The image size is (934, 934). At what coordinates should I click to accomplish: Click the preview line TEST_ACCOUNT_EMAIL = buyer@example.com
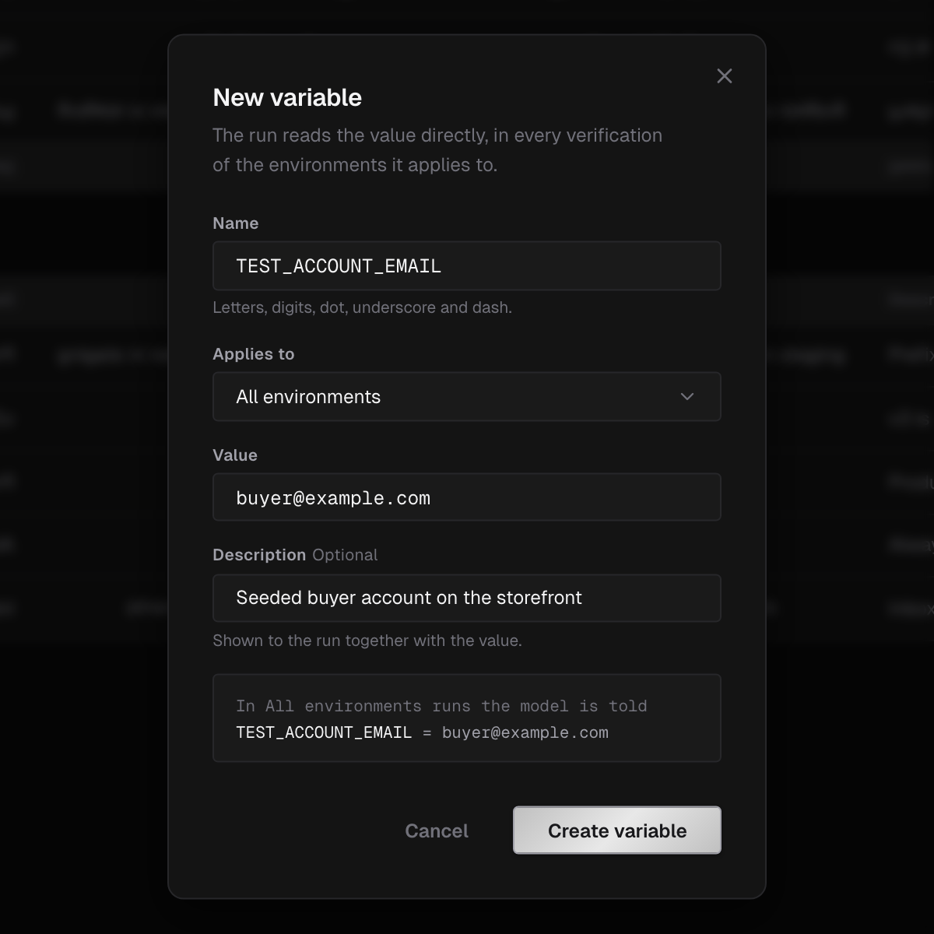click(423, 732)
